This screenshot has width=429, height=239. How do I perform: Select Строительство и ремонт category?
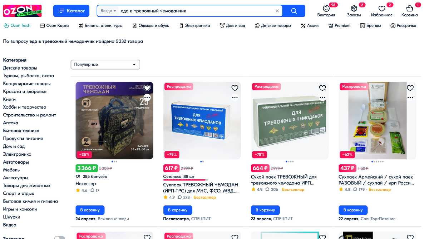[x=30, y=115]
